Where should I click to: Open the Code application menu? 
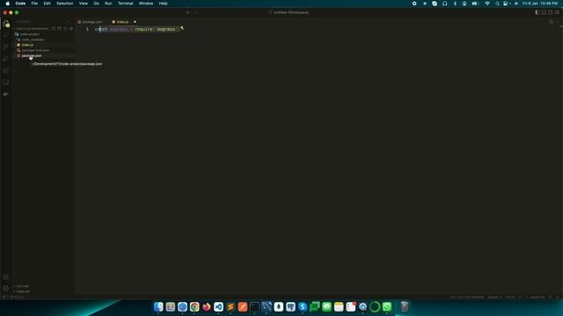click(x=20, y=4)
